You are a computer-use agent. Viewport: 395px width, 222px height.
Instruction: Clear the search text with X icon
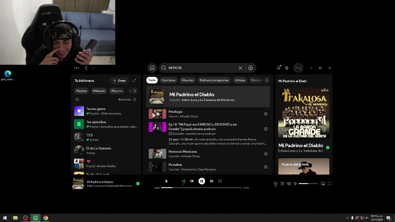(x=240, y=68)
